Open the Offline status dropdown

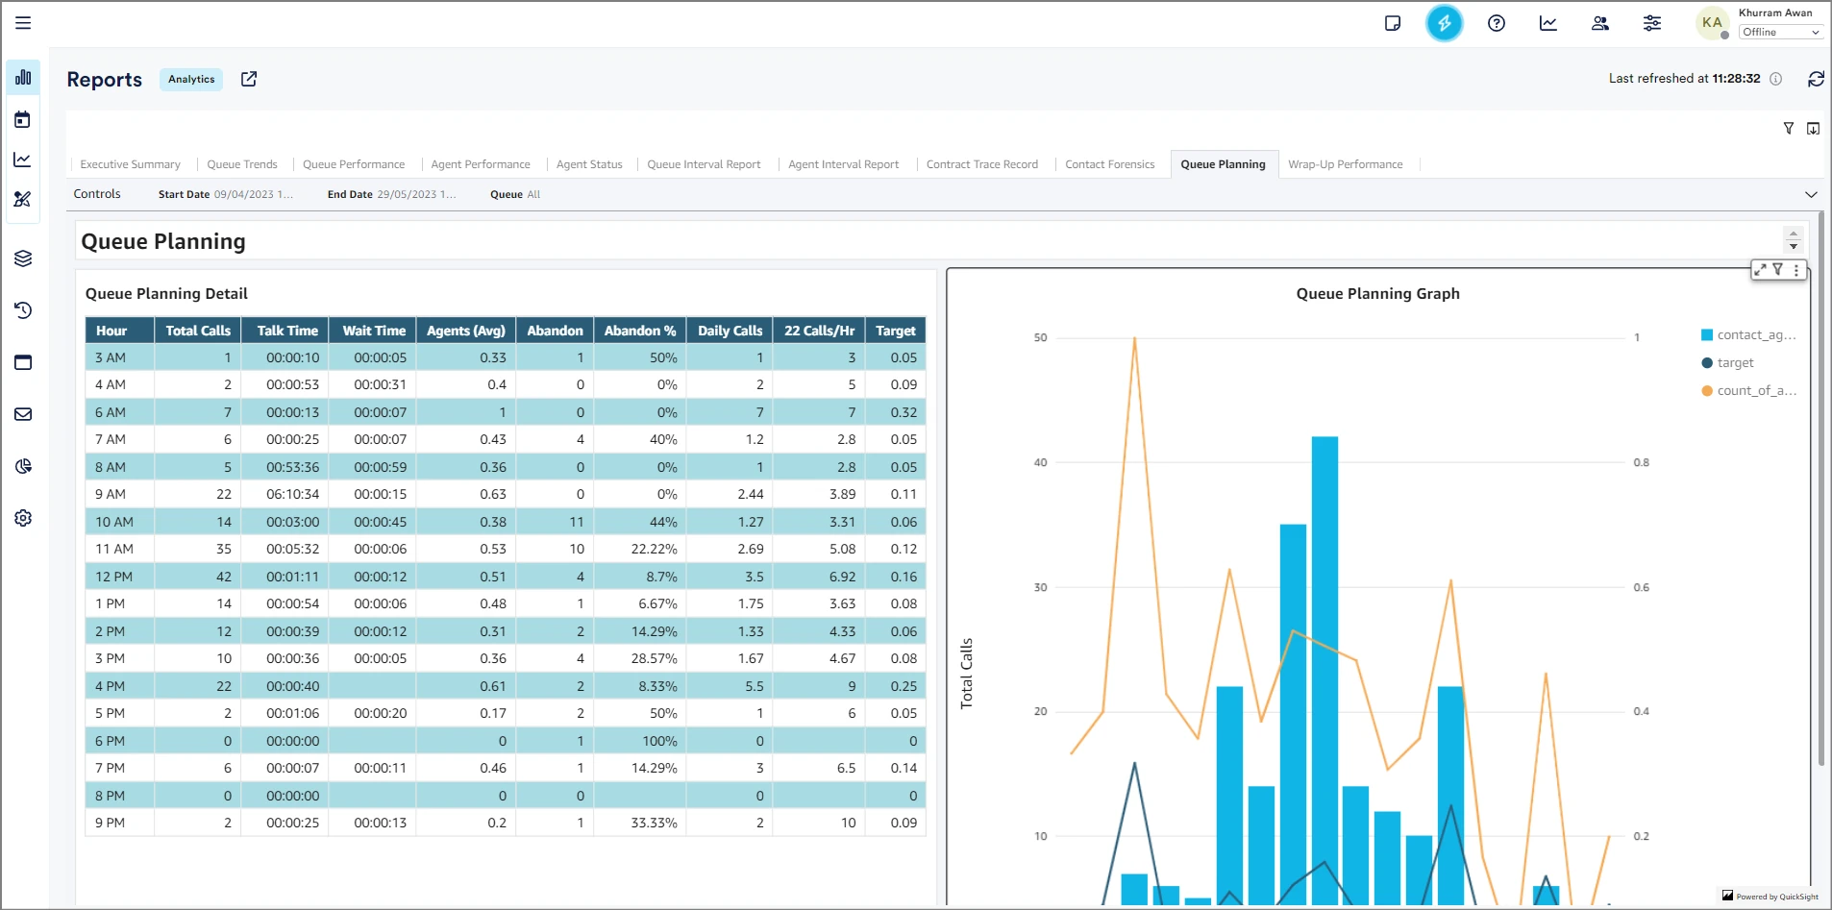[1780, 33]
